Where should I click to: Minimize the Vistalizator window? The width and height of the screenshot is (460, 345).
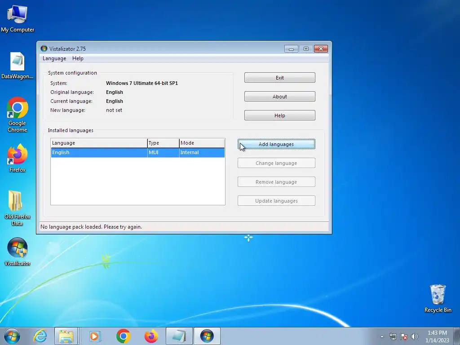(291, 49)
